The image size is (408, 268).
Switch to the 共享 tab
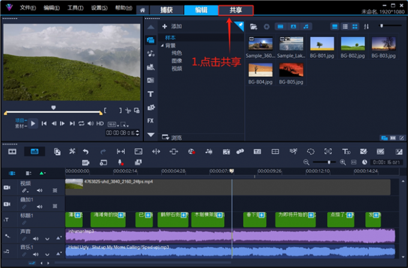point(236,10)
